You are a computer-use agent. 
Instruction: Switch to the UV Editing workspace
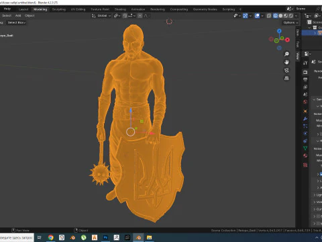[78, 9]
